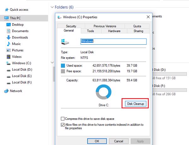The image size is (189, 145).
Task: Open the Documents icon in navigation pane
Action: (9, 31)
